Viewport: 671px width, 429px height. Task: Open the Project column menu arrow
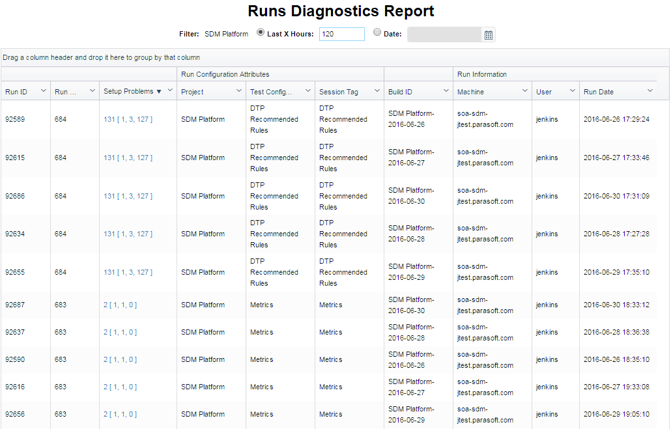(239, 90)
